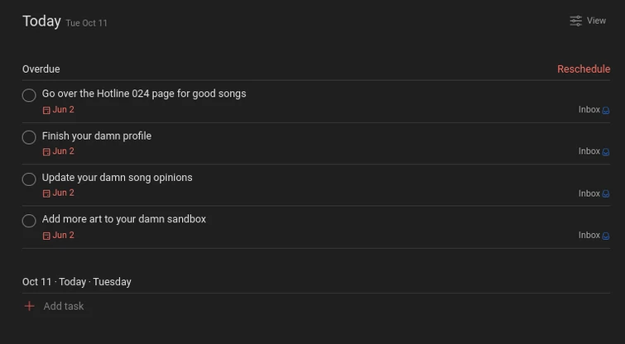The image size is (625, 344).
Task: Open the Add more art to your damn sandbox task
Action: click(124, 219)
